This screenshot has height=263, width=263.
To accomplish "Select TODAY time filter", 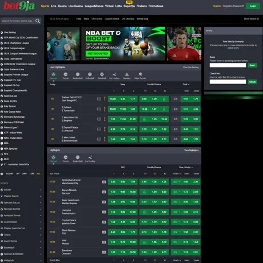I will [10, 174].
